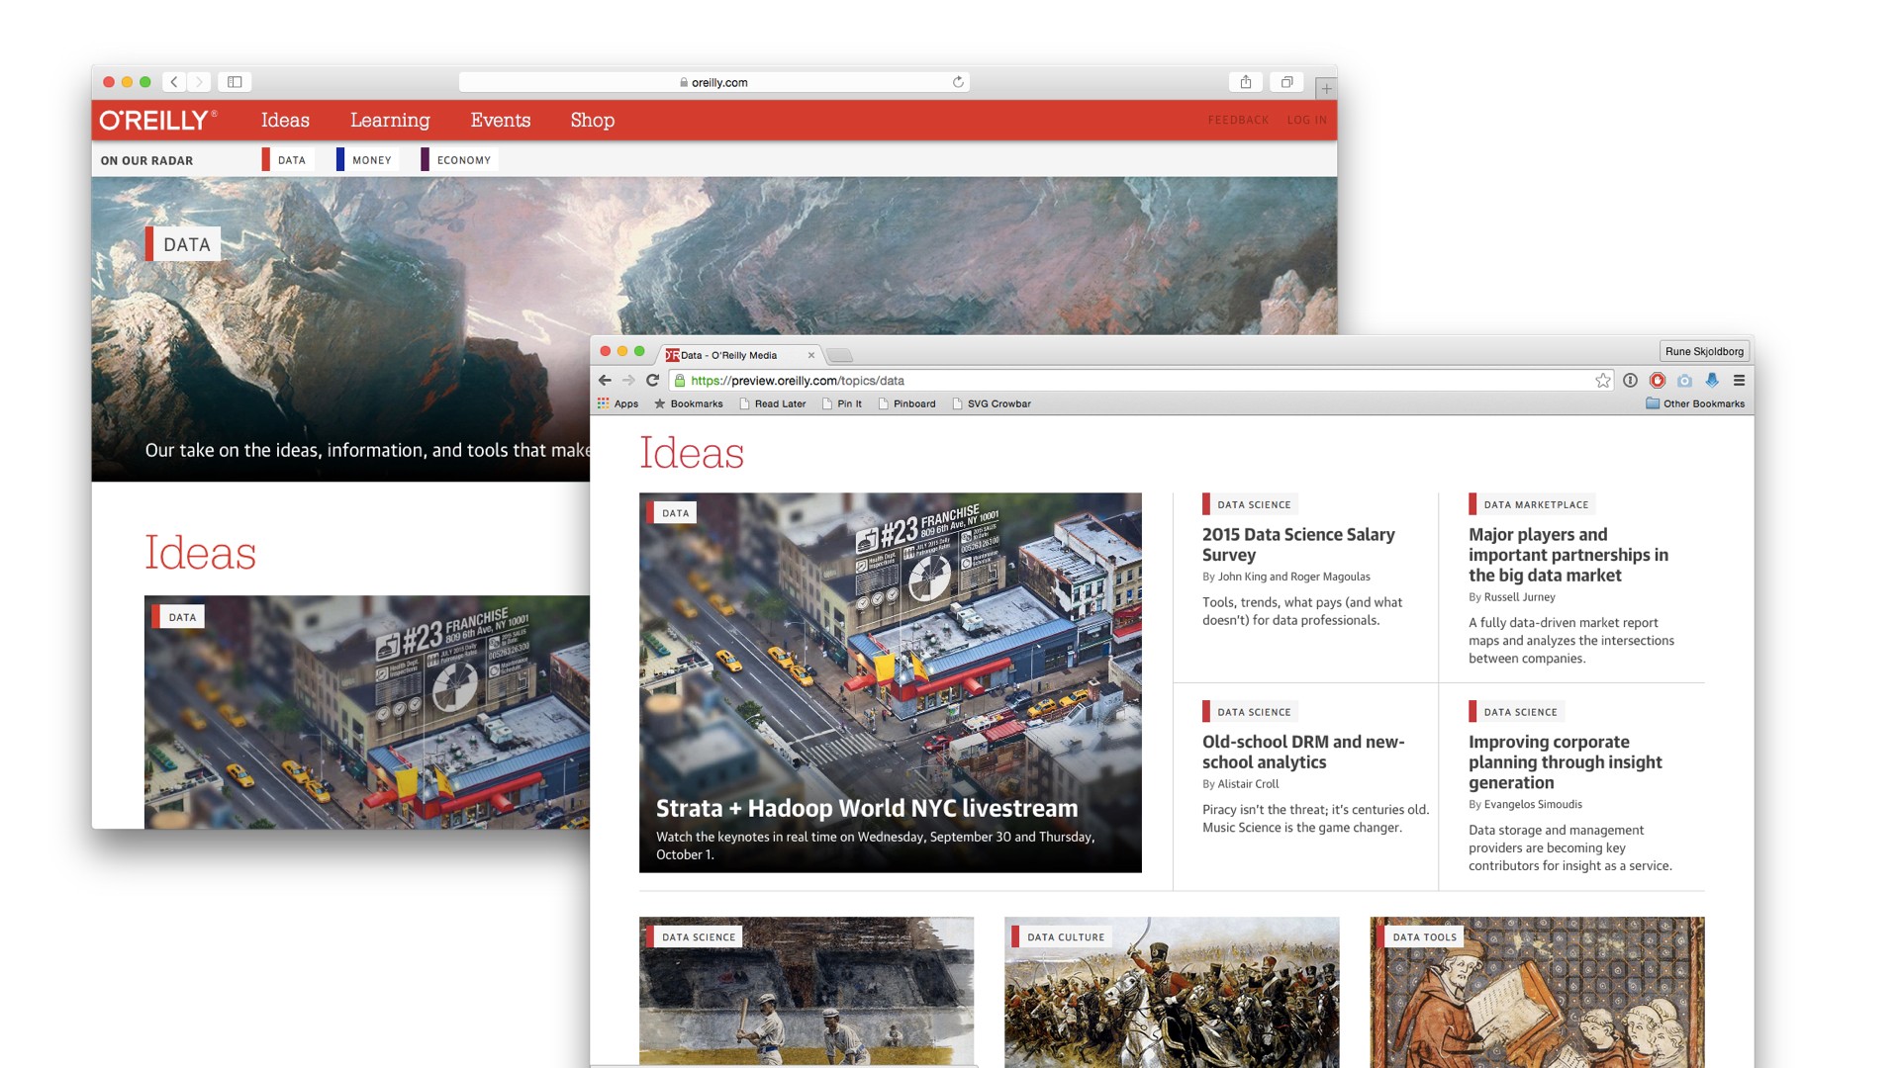Select ECONOMY topic on radar bar
Screen dimensions: 1900x1068
pyautogui.click(x=459, y=159)
